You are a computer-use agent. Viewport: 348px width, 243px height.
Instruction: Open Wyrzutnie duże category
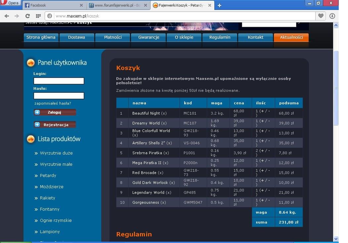click(56, 153)
